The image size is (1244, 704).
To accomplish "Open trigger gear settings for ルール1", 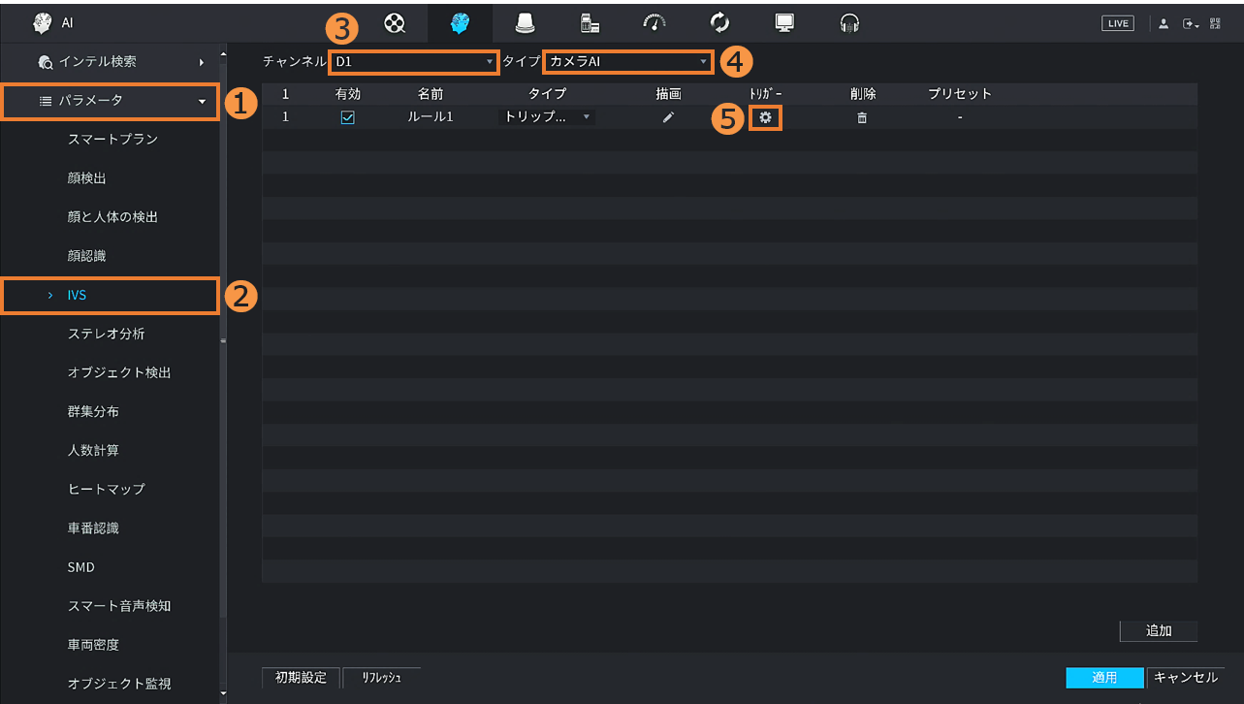I will pyautogui.click(x=765, y=117).
